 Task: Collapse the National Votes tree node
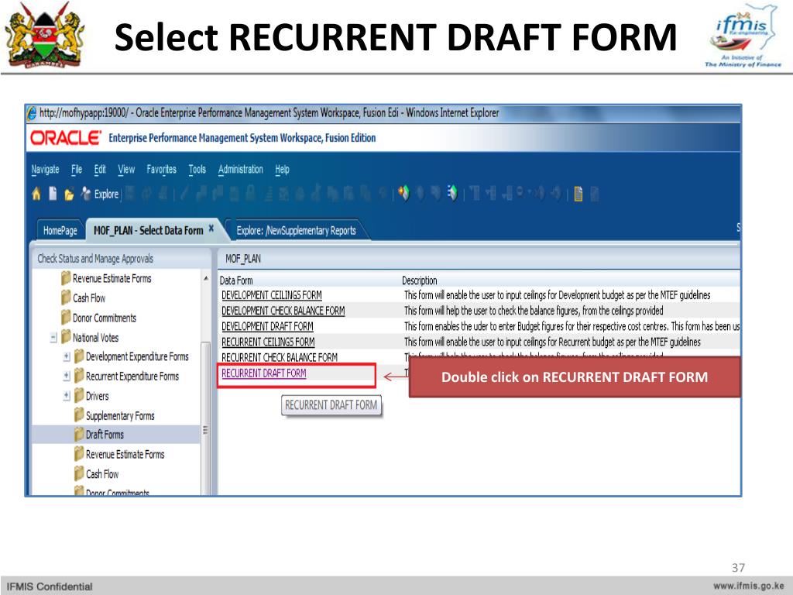(53, 338)
